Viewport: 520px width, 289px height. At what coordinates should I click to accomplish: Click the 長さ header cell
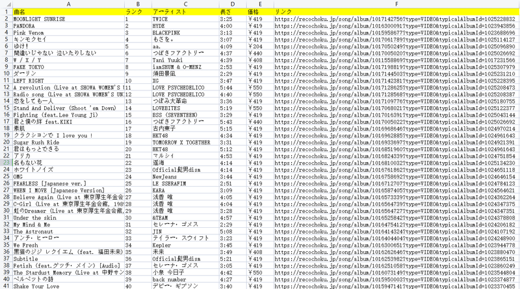233,12
